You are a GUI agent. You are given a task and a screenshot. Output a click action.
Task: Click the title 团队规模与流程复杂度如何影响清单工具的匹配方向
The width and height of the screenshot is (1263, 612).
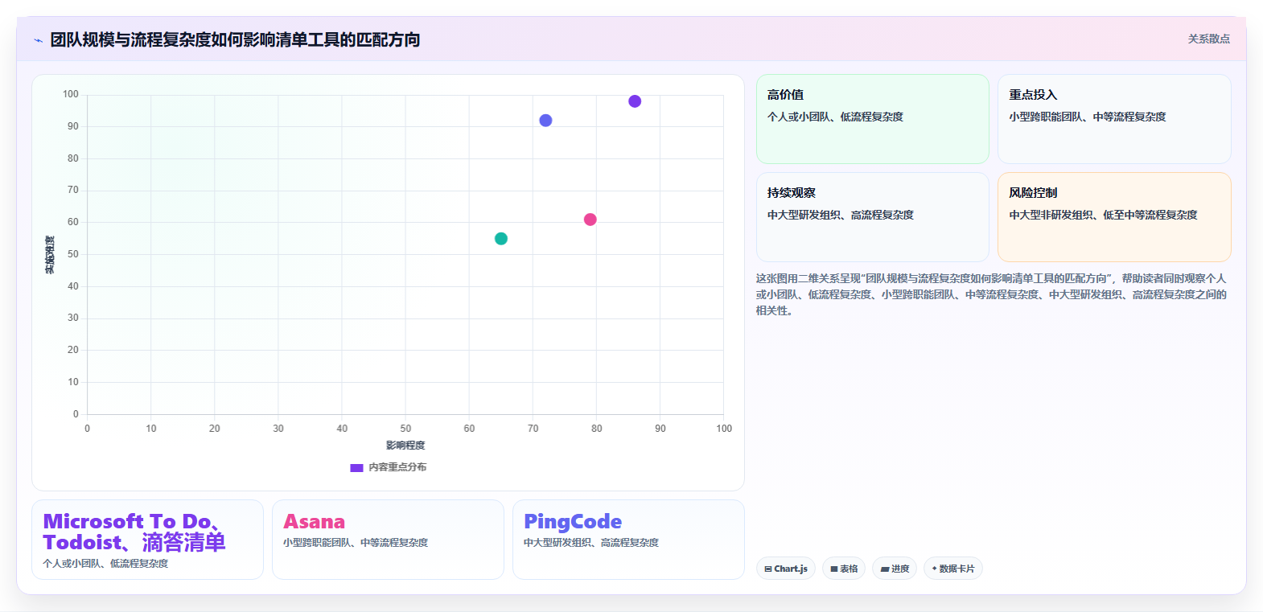(x=235, y=39)
